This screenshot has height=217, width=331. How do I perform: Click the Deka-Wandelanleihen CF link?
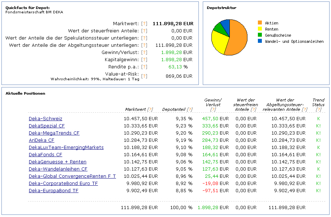pos(58,169)
